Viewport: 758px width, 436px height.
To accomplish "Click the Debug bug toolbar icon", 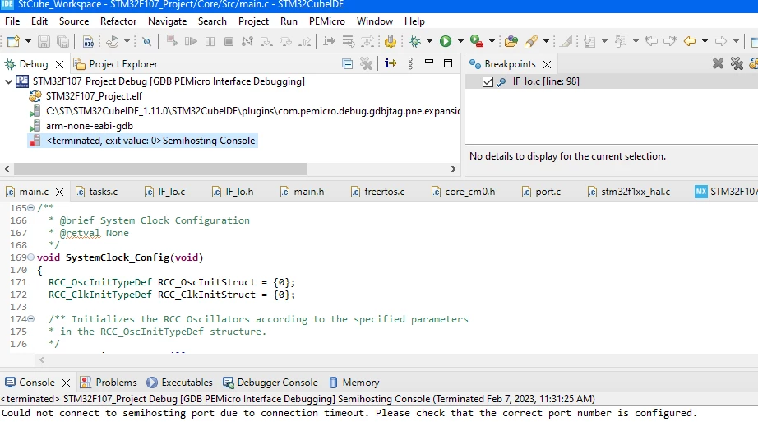I will tap(415, 42).
